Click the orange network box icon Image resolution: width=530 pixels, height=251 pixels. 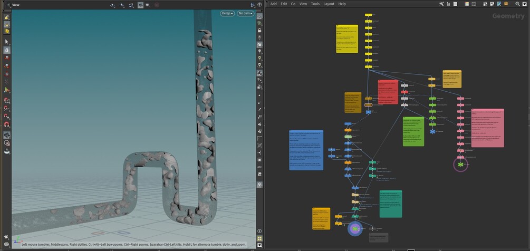tap(506, 4)
